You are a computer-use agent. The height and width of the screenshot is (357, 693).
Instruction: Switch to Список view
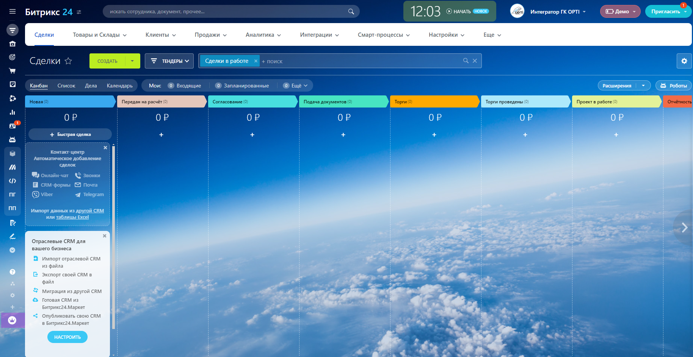[x=66, y=86]
